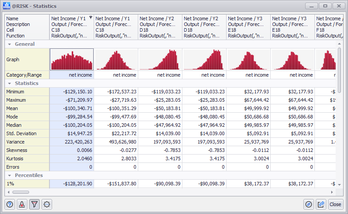Image resolution: width=348 pixels, height=214 pixels.
Task: Collapse the General section
Action: pos(9,44)
